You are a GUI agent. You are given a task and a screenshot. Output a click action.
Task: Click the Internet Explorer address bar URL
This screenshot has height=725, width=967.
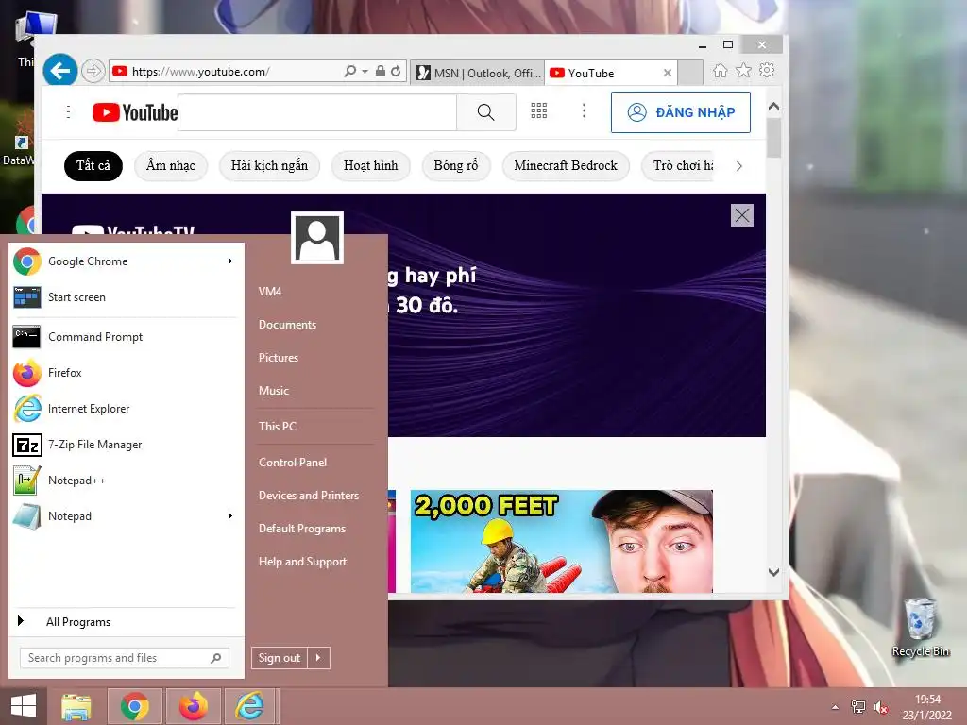click(x=201, y=72)
